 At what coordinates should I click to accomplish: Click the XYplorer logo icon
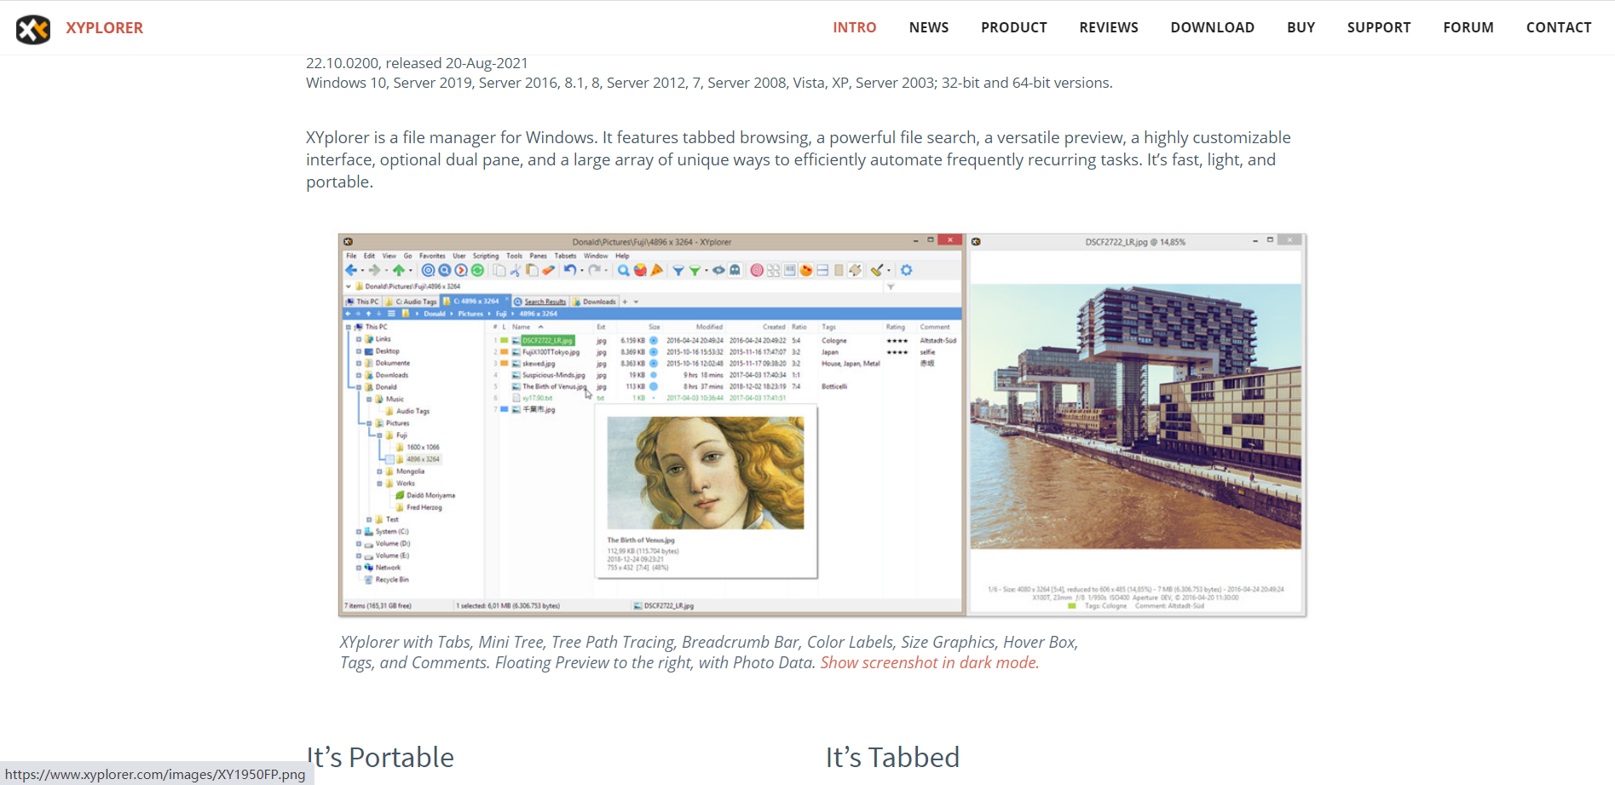33,29
